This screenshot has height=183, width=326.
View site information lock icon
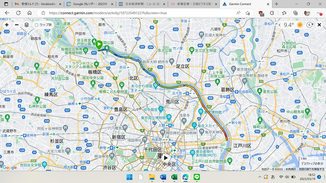click(x=43, y=13)
